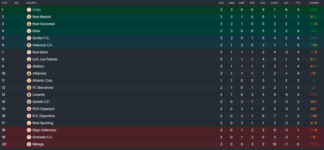Click the Villarreal crest icon
Viewport: 324px width, 150px height.
[x=29, y=73]
